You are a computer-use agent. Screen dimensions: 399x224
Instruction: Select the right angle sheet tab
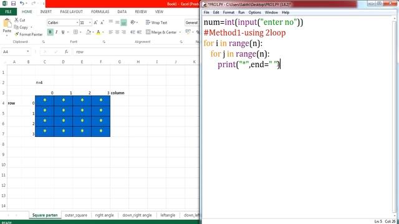(104, 215)
